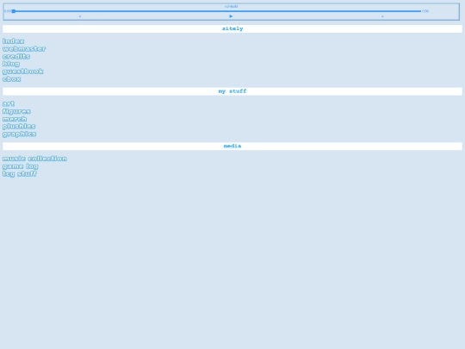Click the total duration label

pos(425,11)
